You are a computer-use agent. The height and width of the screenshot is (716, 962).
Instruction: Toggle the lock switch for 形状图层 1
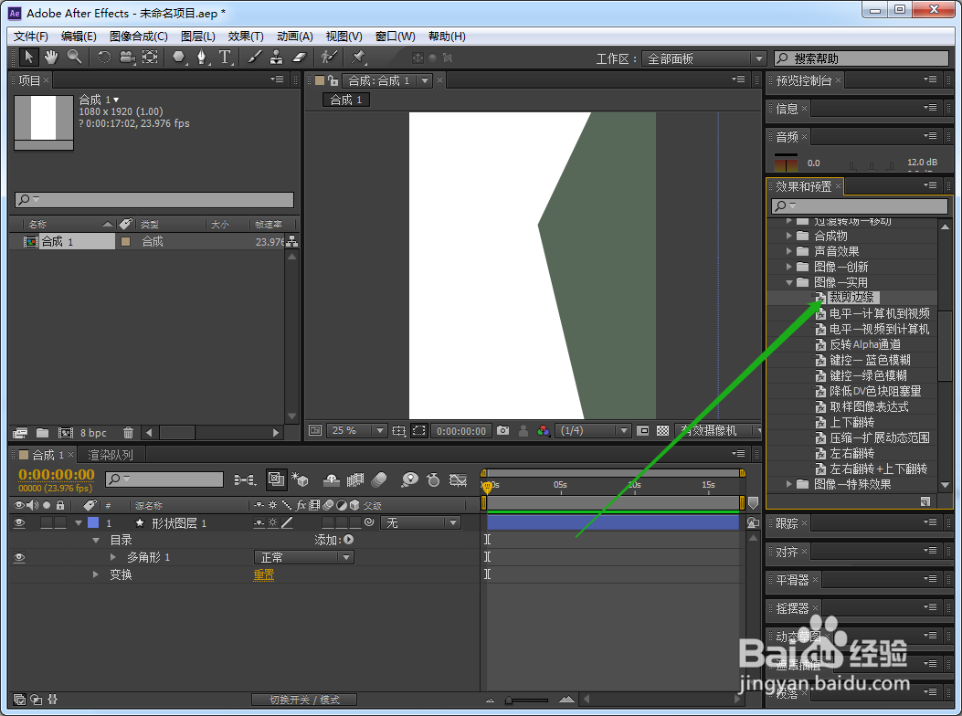coord(60,522)
